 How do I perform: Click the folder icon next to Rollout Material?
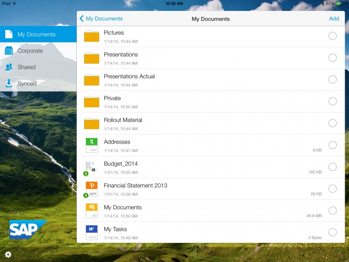[x=91, y=123]
